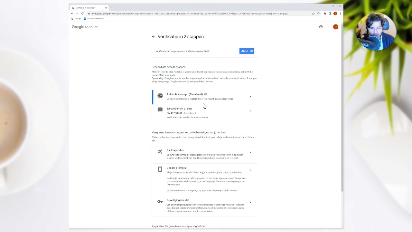Image resolution: width=412 pixels, height=232 pixels.
Task: Close the Verificatie in 2 stappen tab
Action: coord(106,8)
